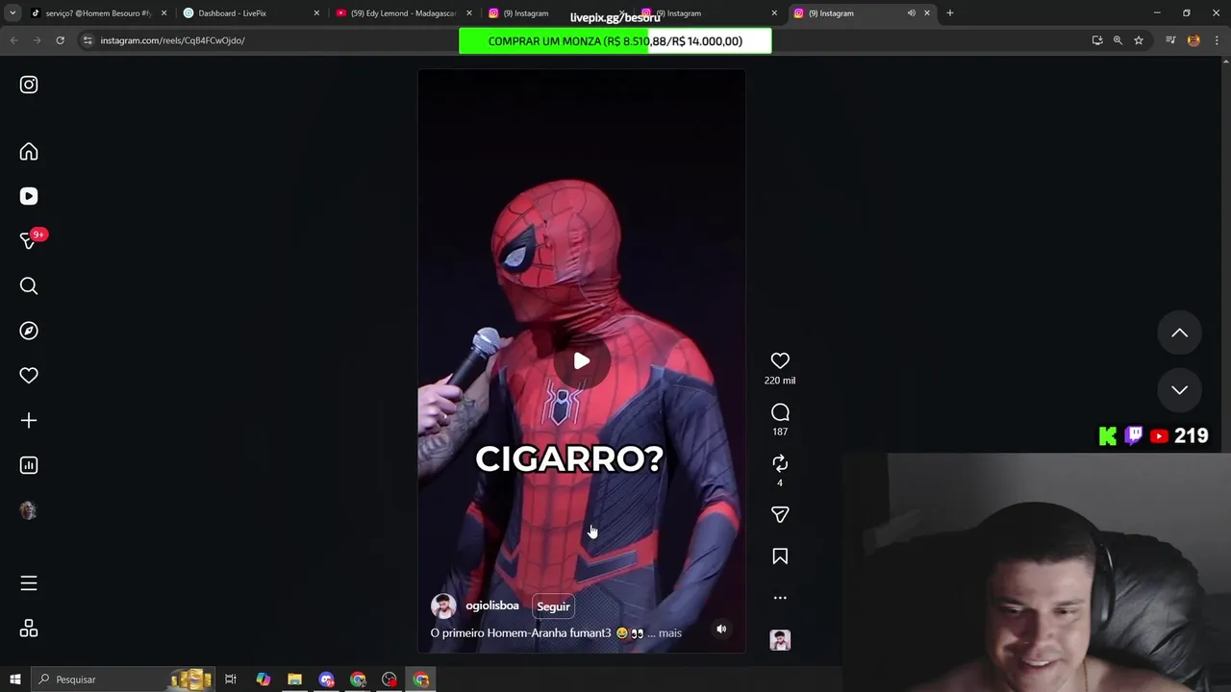Close the Edy Lemond YouTube tab
1231x692 pixels.
click(469, 13)
